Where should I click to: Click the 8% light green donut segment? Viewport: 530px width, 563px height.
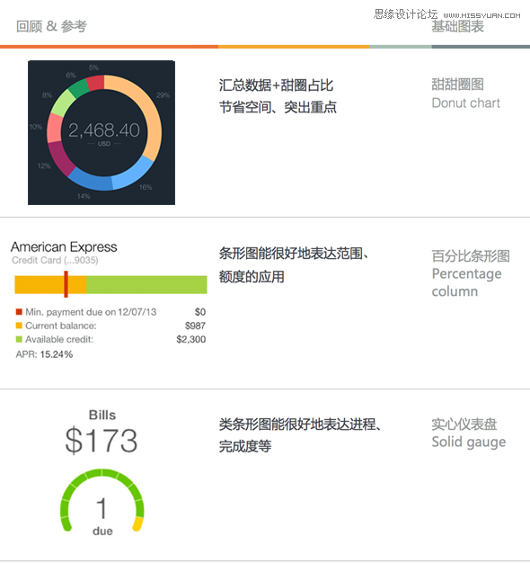[63, 103]
